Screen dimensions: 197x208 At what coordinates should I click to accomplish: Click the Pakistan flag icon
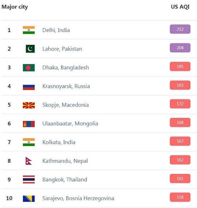coord(30,49)
